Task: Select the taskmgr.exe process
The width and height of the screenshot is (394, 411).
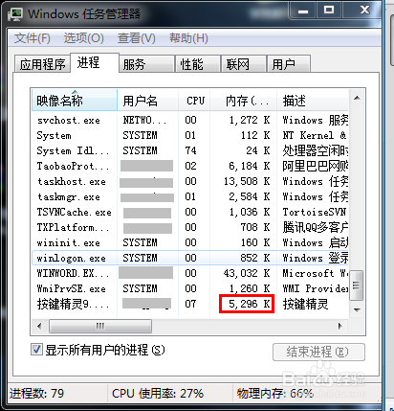Action: [x=69, y=196]
